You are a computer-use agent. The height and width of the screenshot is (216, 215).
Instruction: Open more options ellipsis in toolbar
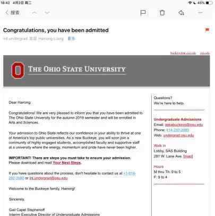(x=200, y=13)
